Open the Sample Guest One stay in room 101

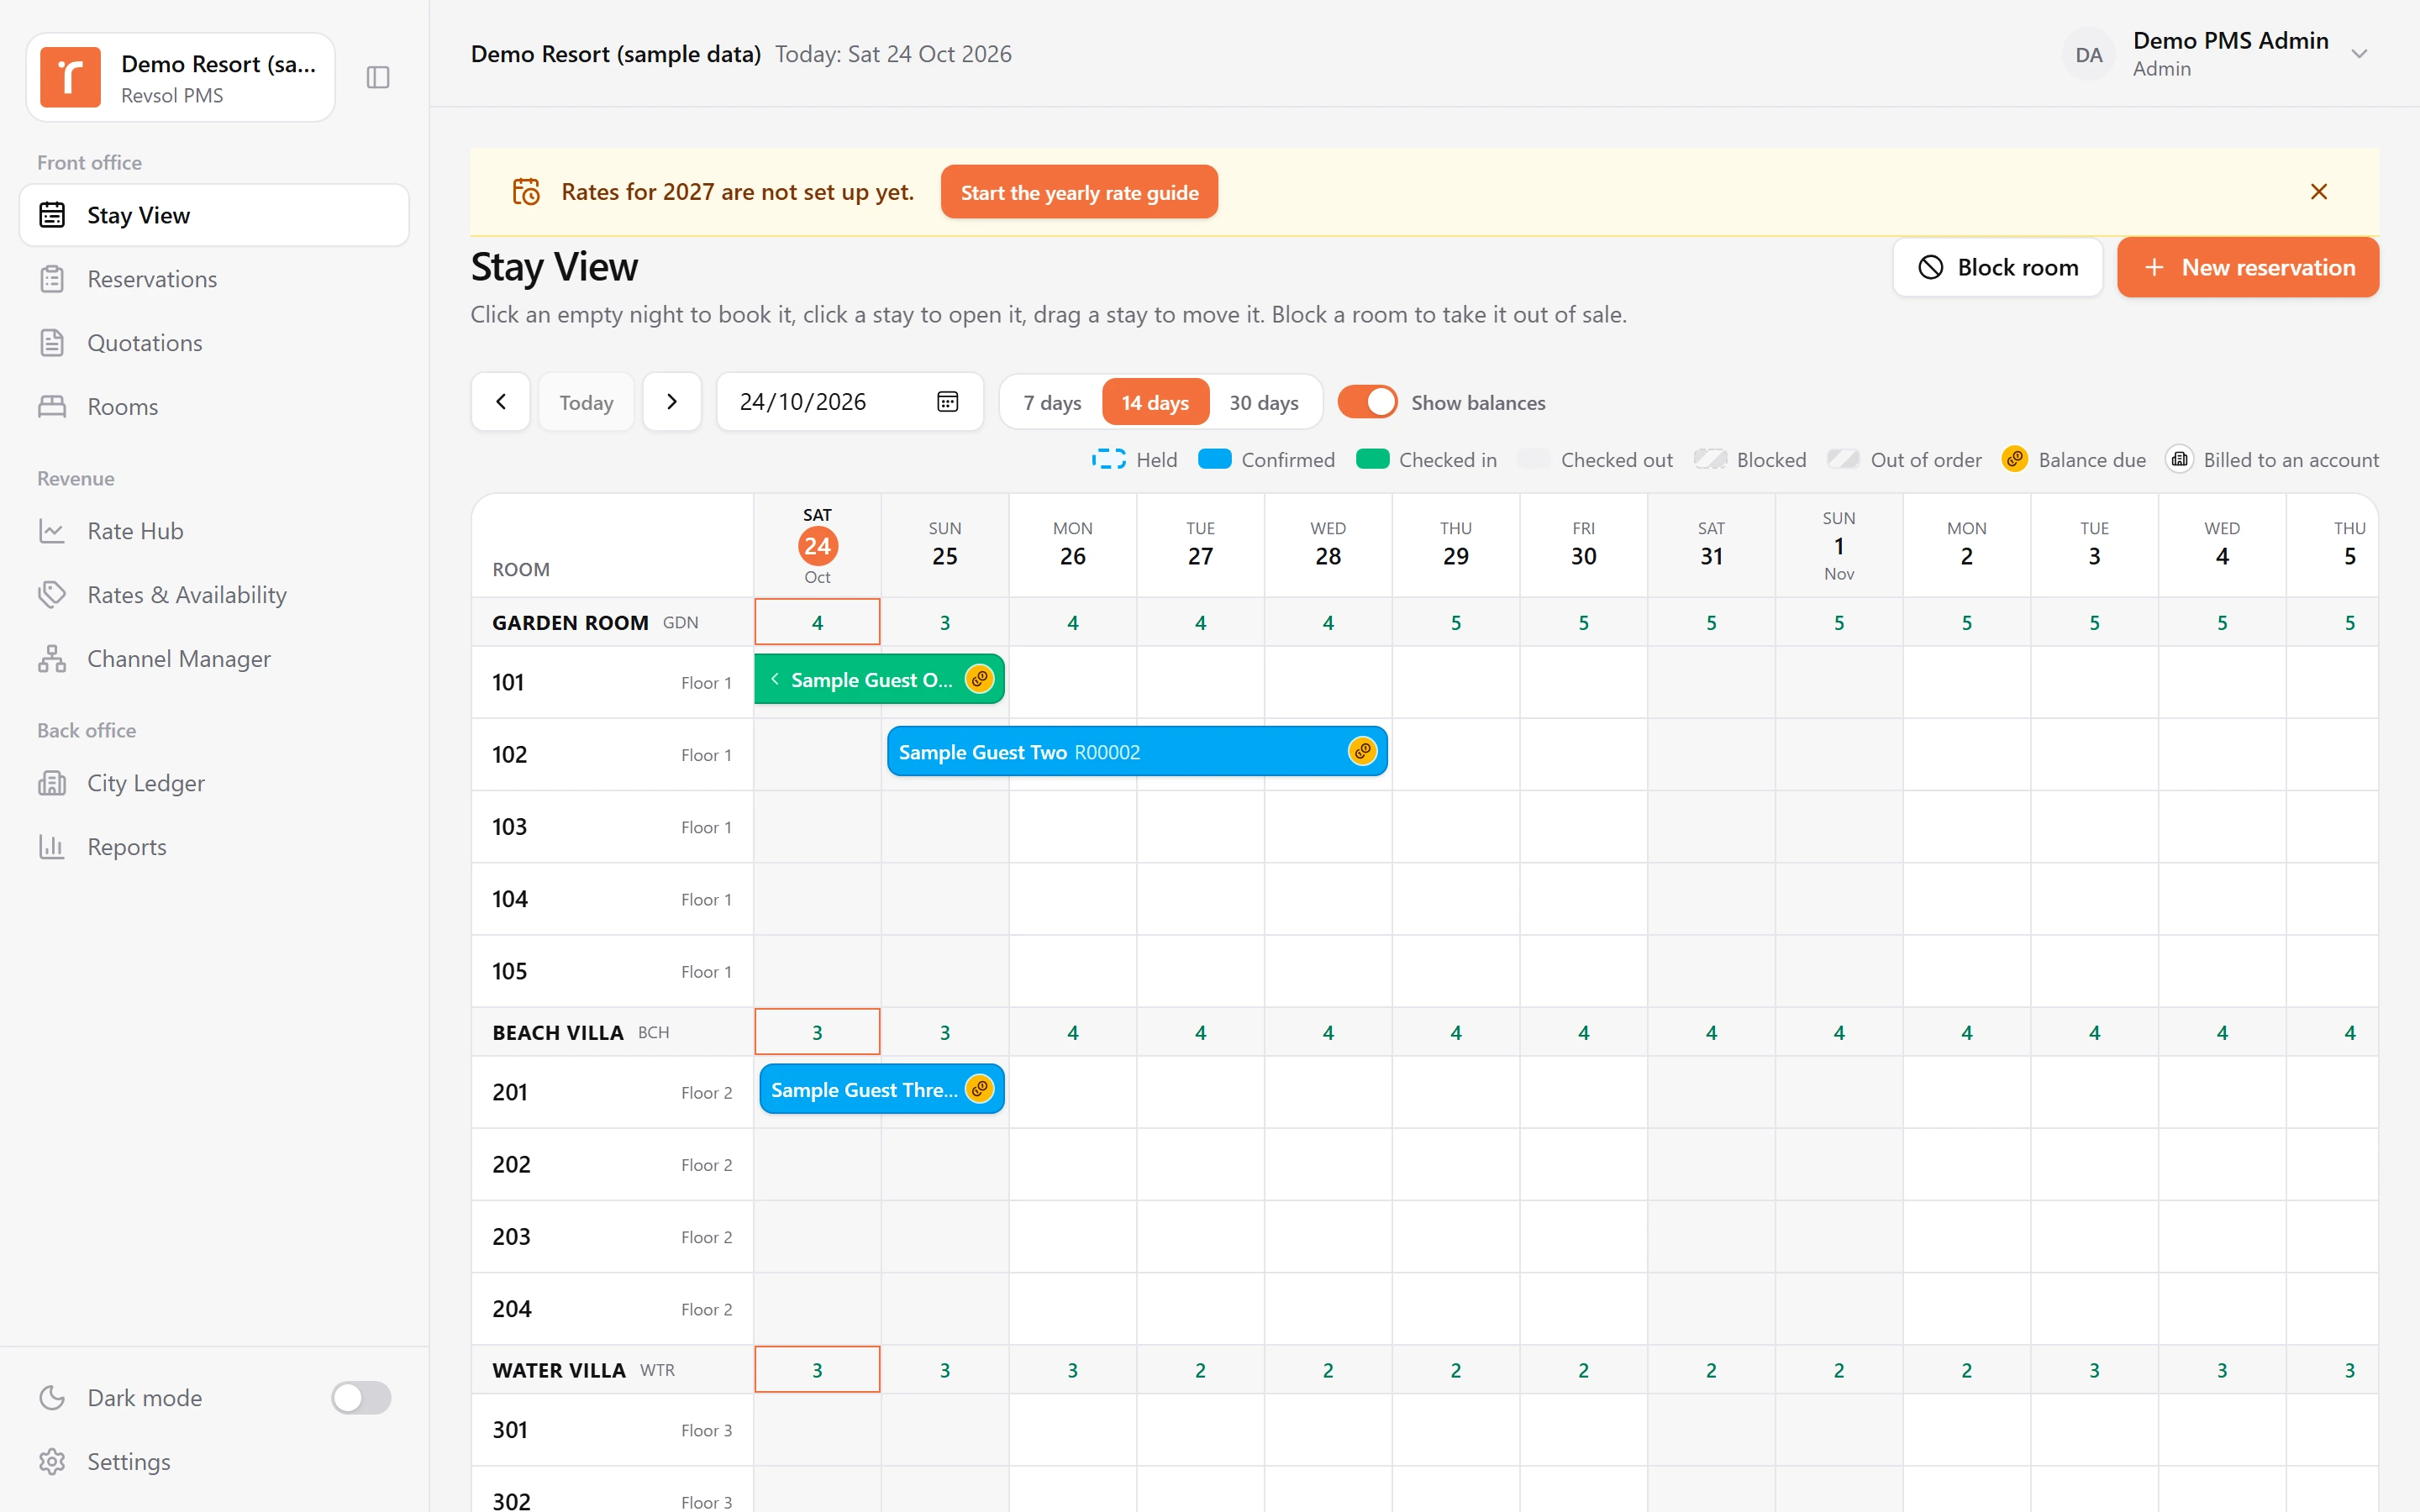tap(879, 680)
